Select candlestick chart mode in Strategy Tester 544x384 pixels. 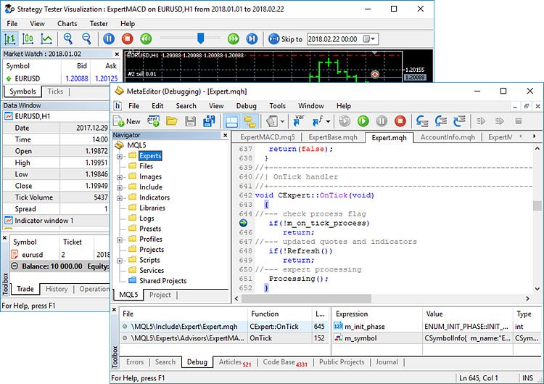[x=28, y=39]
